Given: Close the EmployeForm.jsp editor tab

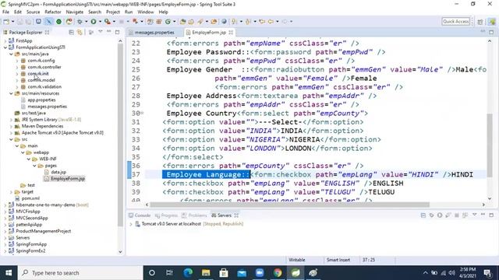Looking at the screenshot, I should click(231, 33).
